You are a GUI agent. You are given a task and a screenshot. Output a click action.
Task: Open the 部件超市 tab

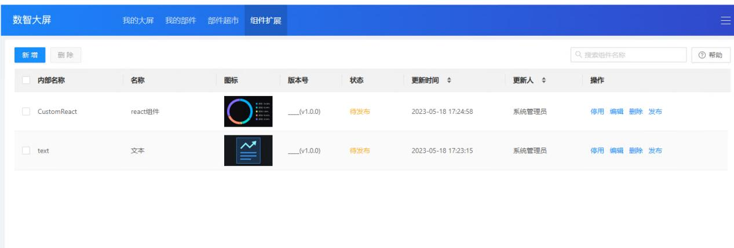point(224,21)
